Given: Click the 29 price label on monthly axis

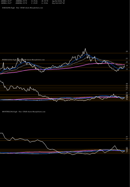Looking at the screenshot, I should pos(127,139).
